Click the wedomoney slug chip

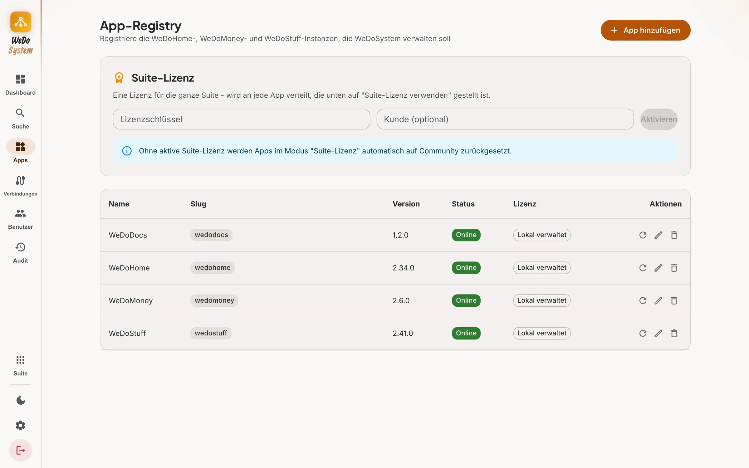(214, 300)
